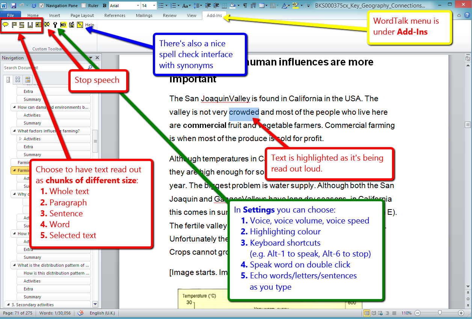Click the WordTalk speak sentence (S) icon
The image size is (472, 319).
point(22,25)
